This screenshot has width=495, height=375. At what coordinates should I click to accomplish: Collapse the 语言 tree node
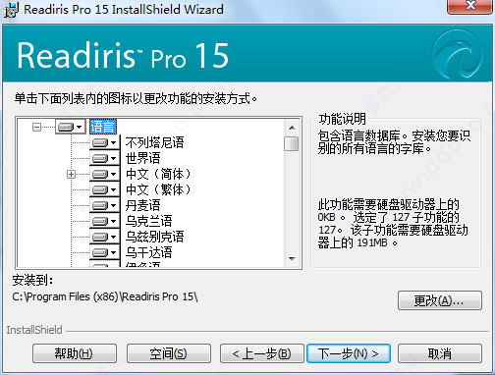pyautogui.click(x=37, y=127)
